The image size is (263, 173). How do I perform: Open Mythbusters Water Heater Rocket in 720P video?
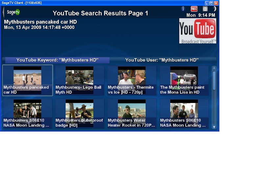pyautogui.click(x=132, y=114)
